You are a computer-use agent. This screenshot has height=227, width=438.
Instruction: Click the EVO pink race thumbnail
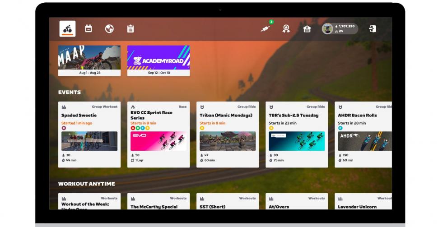[x=158, y=141]
